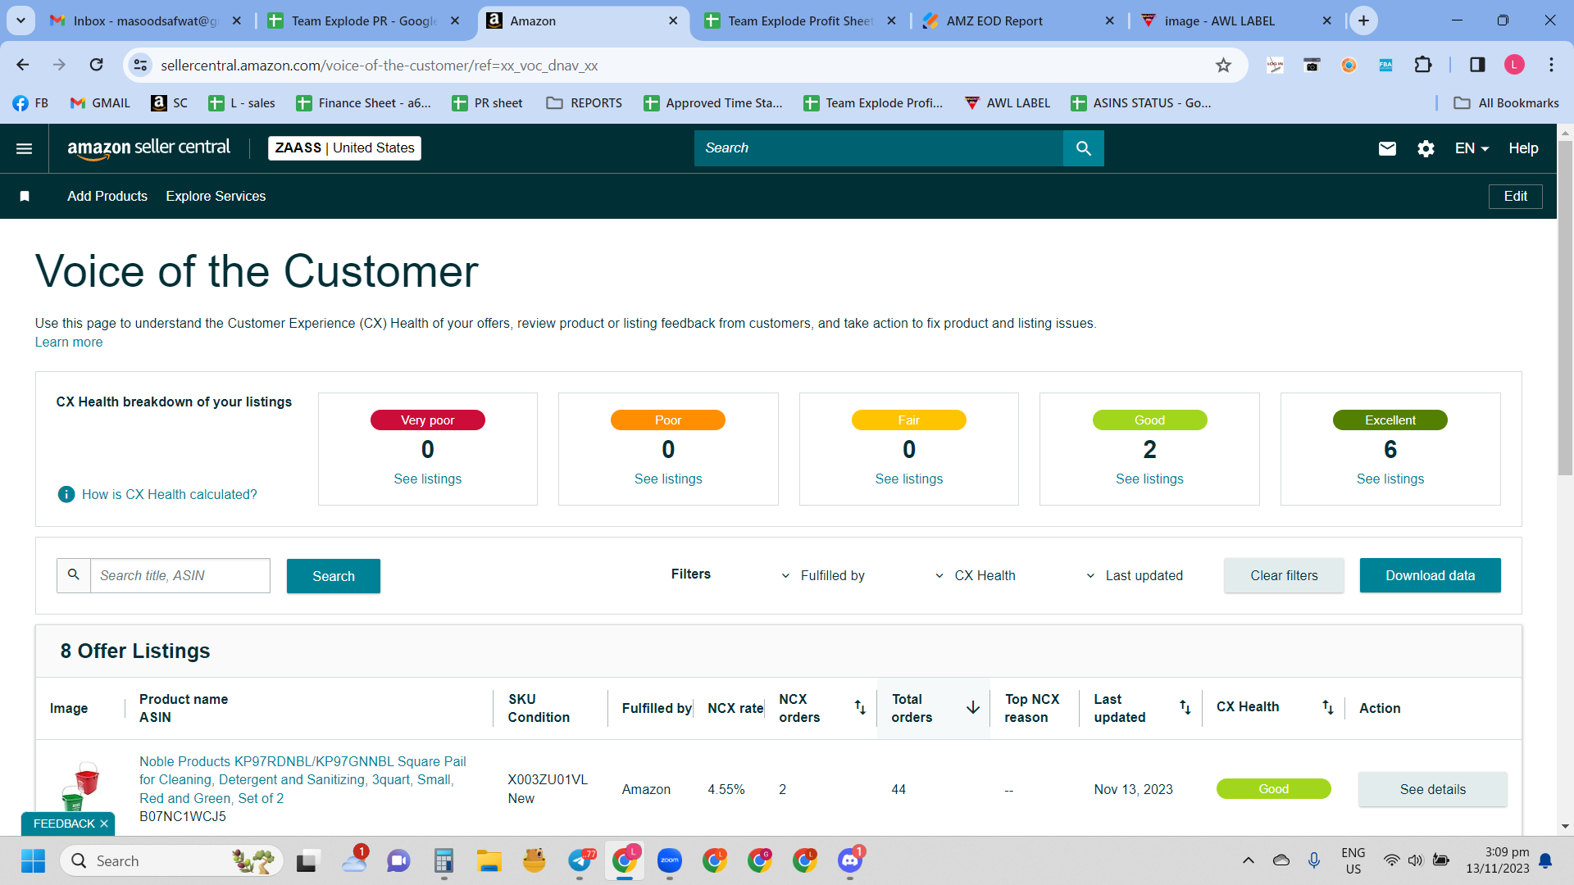Click the search magnifier button in header
Viewport: 1574px width, 885px height.
[x=1083, y=148]
